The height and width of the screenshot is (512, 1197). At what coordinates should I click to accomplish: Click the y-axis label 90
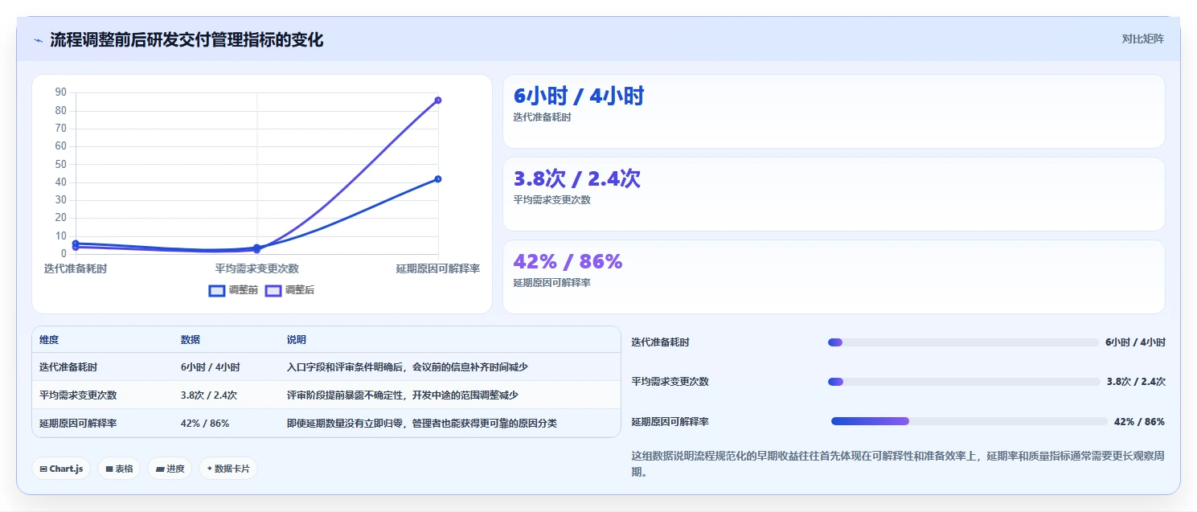coord(60,92)
